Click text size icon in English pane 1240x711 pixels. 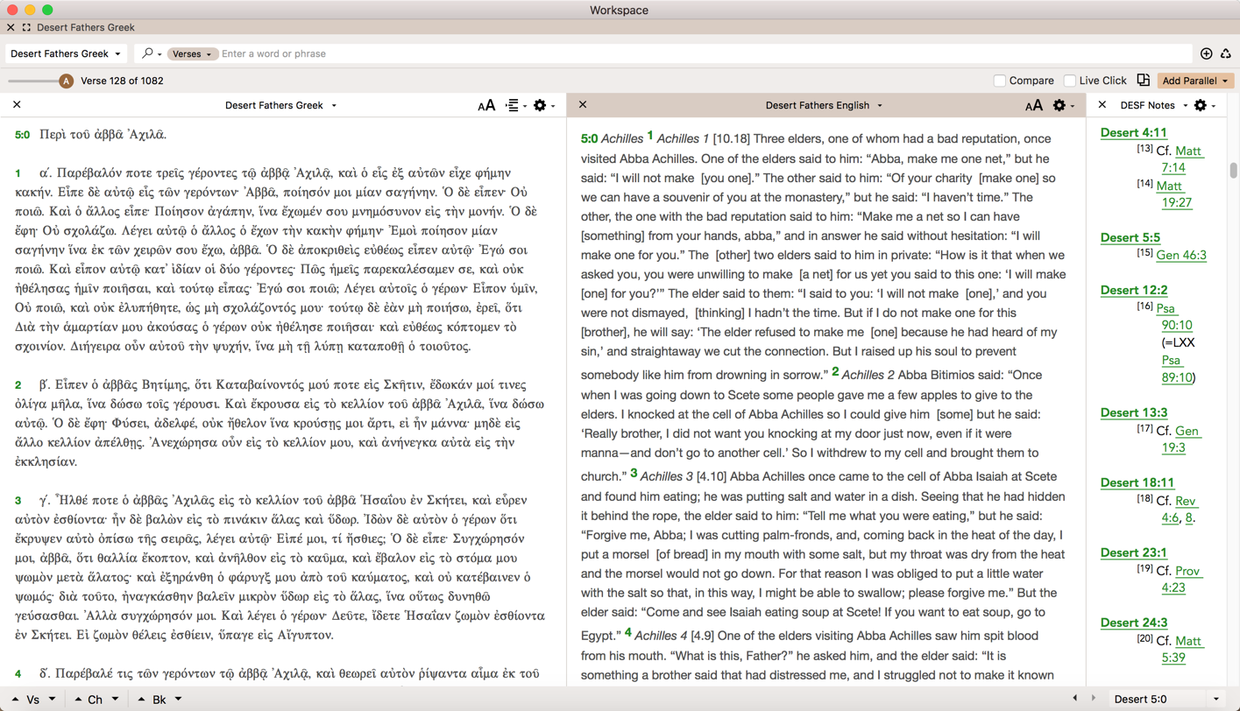point(1034,106)
